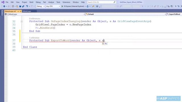
Task: Open the ExportToWord member dropdown
Action: (x=174, y=14)
